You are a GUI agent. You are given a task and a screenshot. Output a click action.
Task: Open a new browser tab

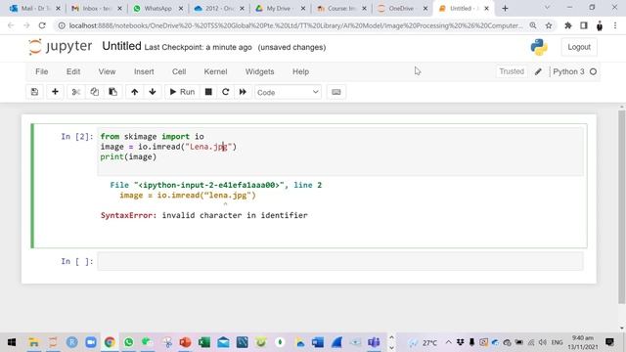(505, 9)
